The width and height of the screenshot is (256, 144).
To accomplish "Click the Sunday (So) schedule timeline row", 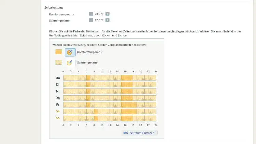I will click(x=110, y=118).
